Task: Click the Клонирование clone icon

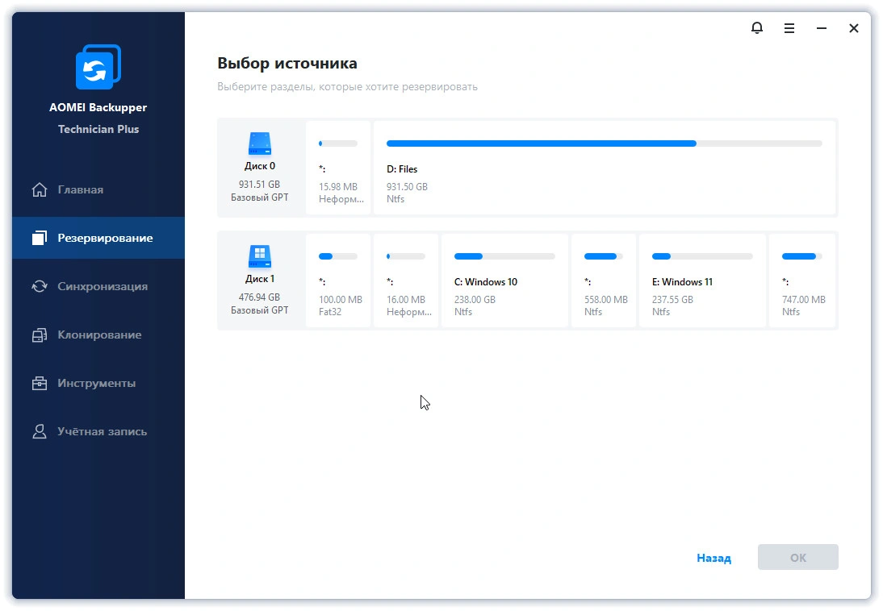Action: click(x=40, y=335)
